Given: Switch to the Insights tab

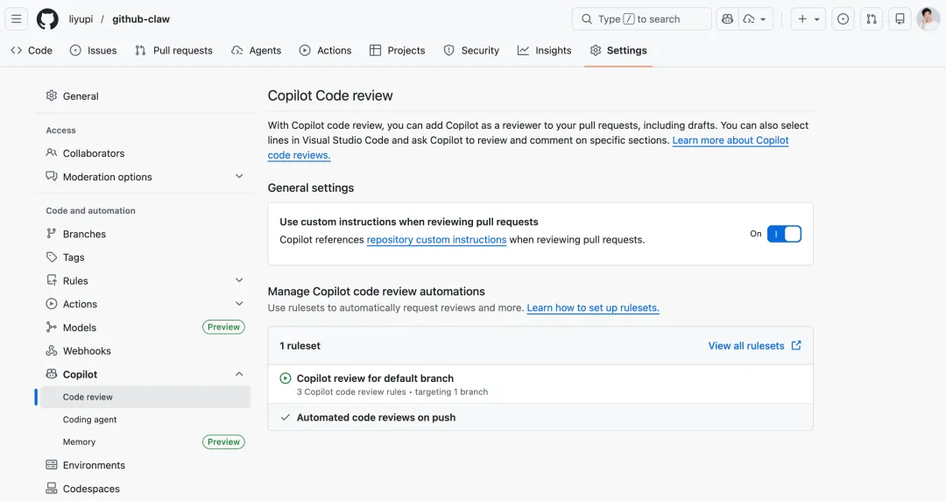Looking at the screenshot, I should (544, 51).
